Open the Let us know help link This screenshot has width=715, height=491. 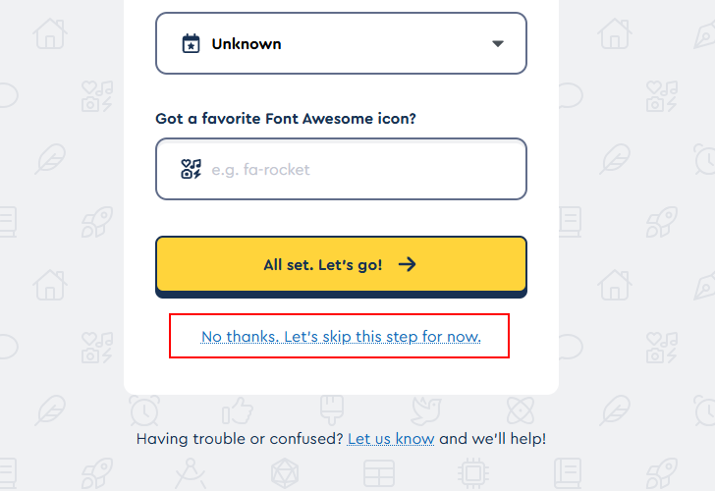pos(391,439)
